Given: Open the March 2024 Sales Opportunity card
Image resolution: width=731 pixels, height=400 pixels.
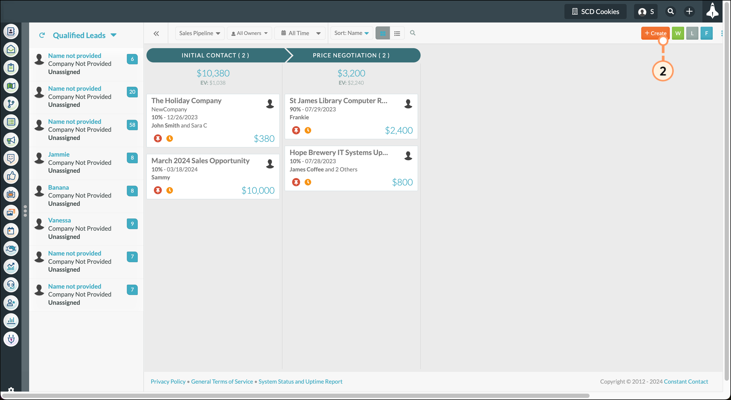Looking at the screenshot, I should [213, 176].
